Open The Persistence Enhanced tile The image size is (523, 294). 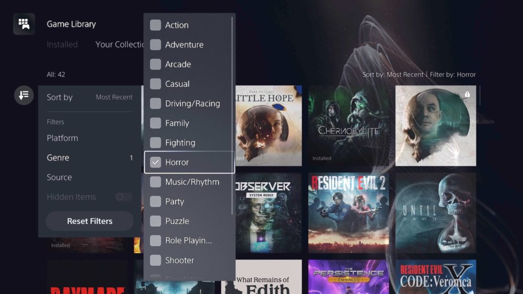[348, 277]
